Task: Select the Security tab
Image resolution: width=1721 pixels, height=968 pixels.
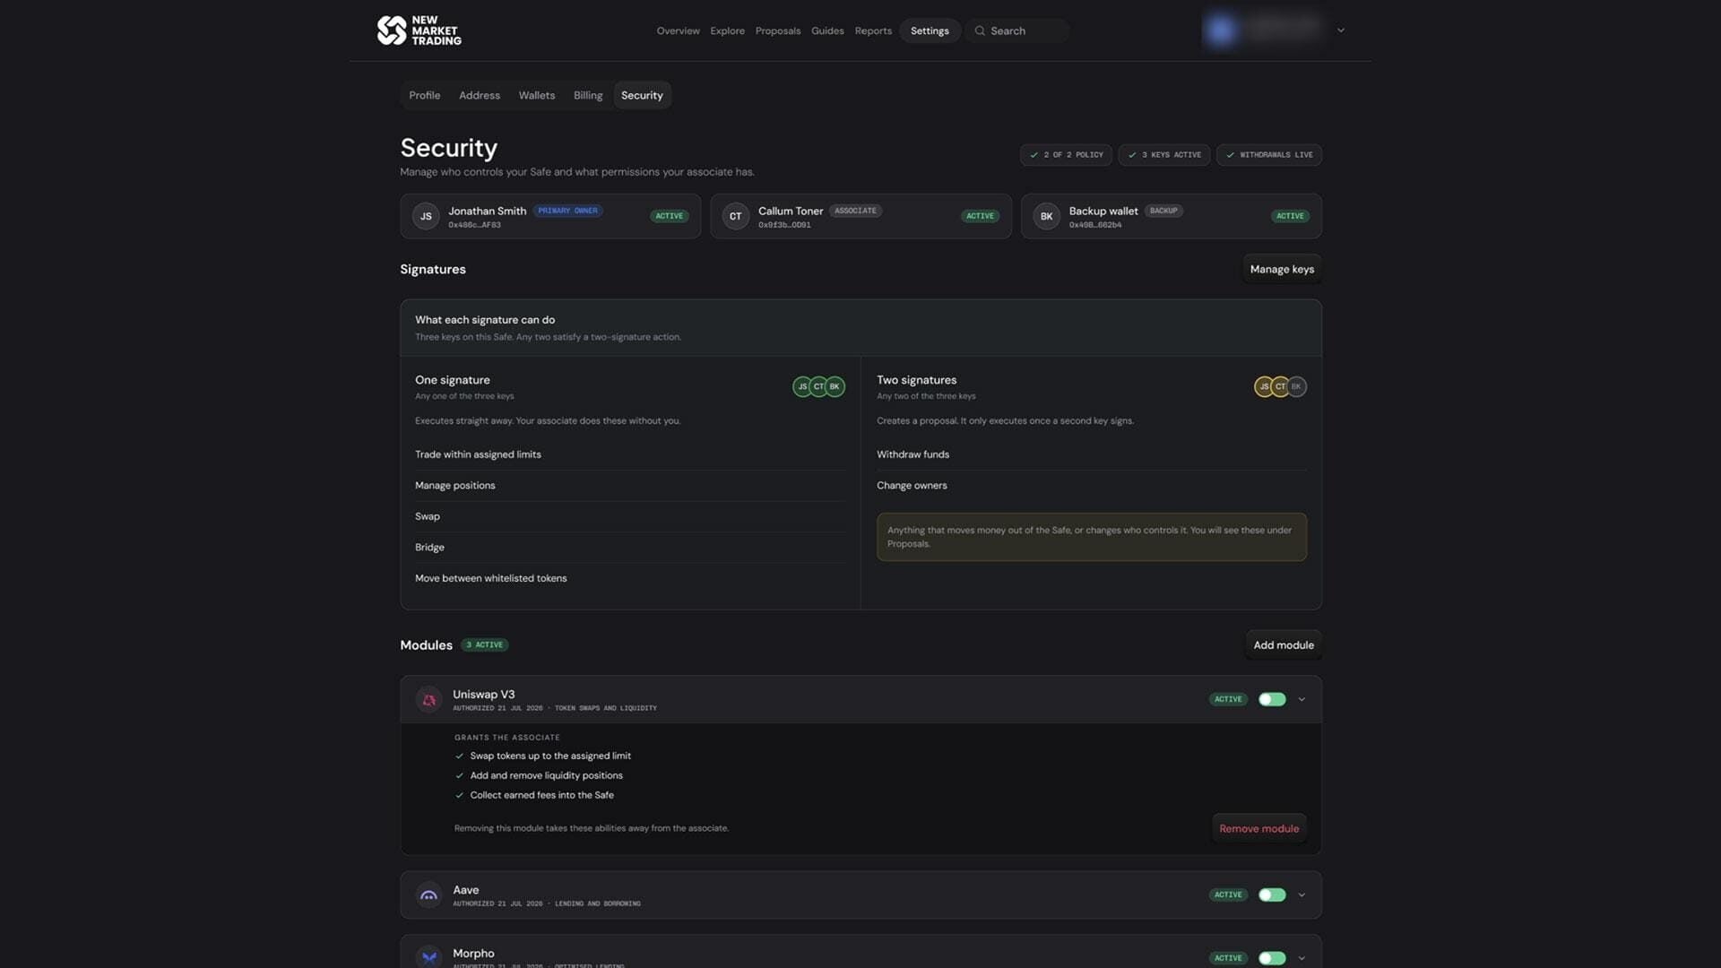Action: click(x=642, y=95)
